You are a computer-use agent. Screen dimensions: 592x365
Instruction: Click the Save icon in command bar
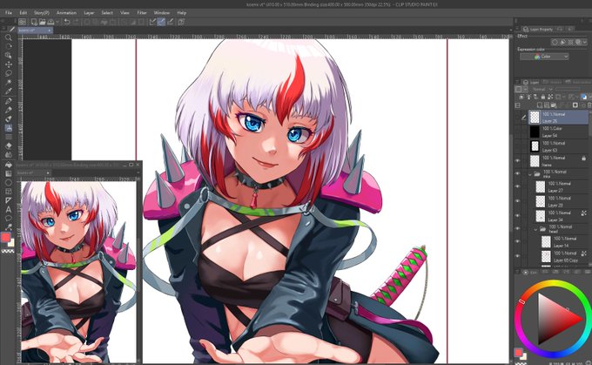[x=50, y=22]
